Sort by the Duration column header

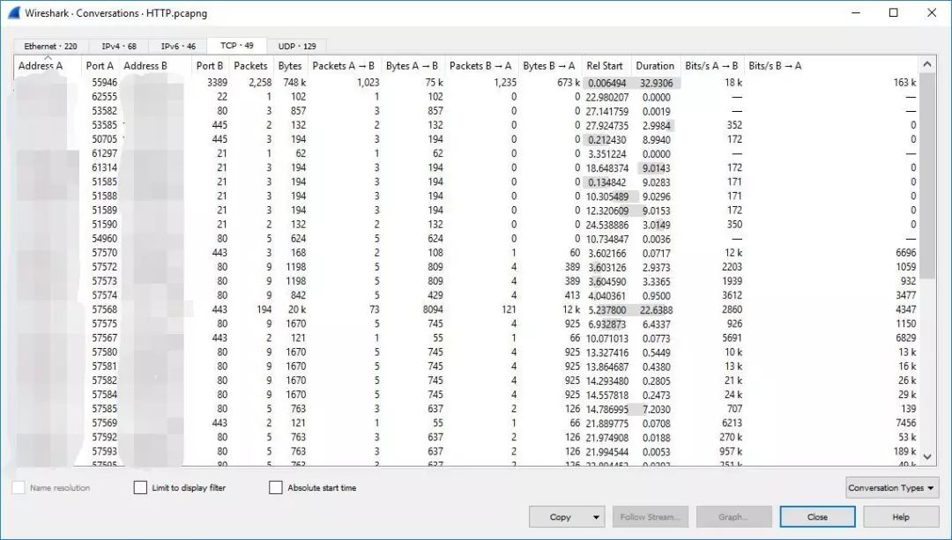pos(655,65)
